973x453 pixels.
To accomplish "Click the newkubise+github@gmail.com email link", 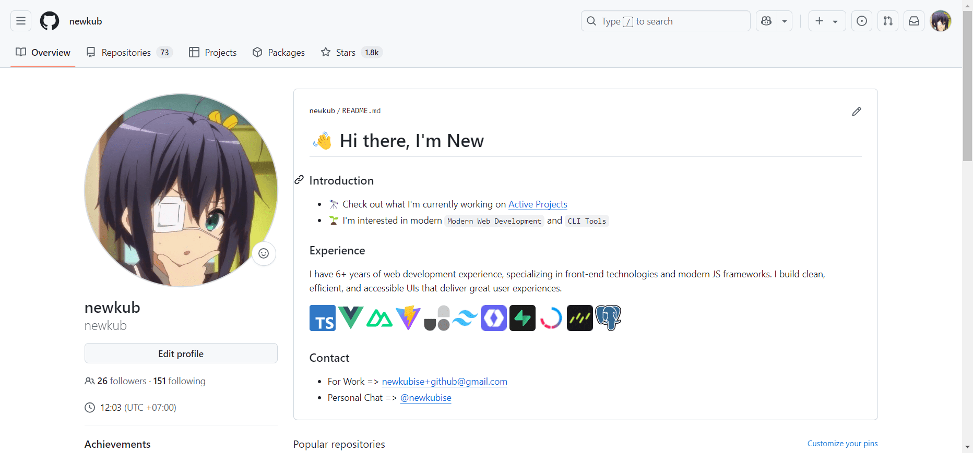I will pyautogui.click(x=445, y=382).
